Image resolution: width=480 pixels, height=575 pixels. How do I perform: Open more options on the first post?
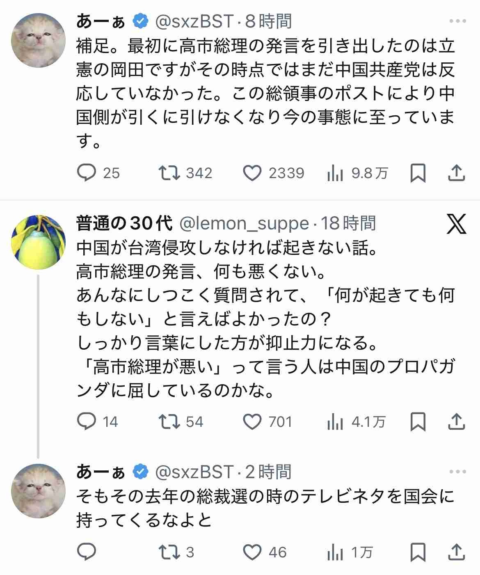pos(457,21)
